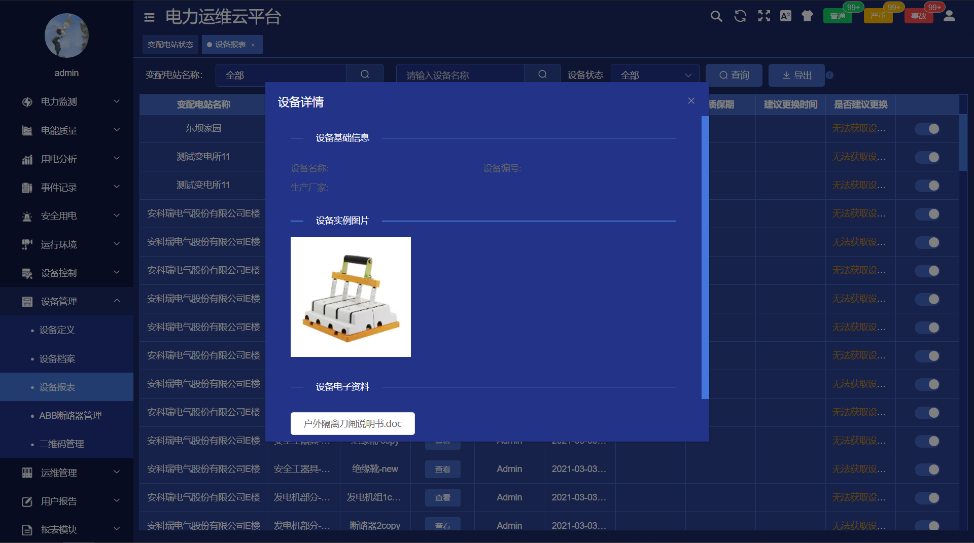Toggle fullscreen mode icon
Screen dimensions: 974x543
764,16
